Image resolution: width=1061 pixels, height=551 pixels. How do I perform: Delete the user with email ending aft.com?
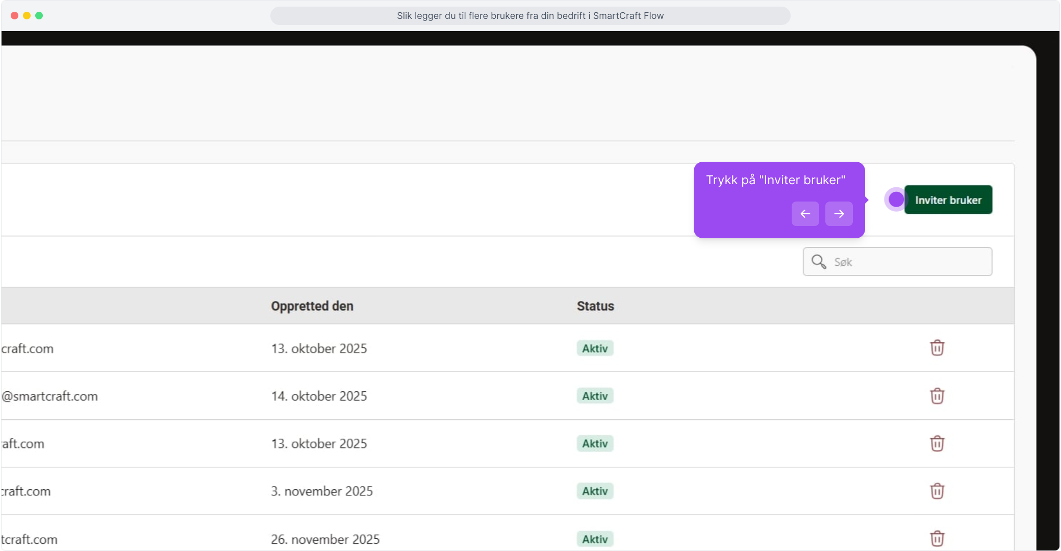pyautogui.click(x=937, y=443)
